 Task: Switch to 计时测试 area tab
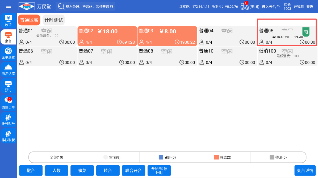pyautogui.click(x=54, y=20)
